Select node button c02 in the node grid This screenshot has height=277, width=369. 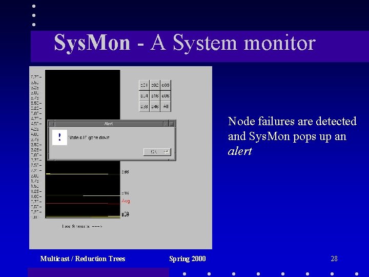click(x=155, y=85)
